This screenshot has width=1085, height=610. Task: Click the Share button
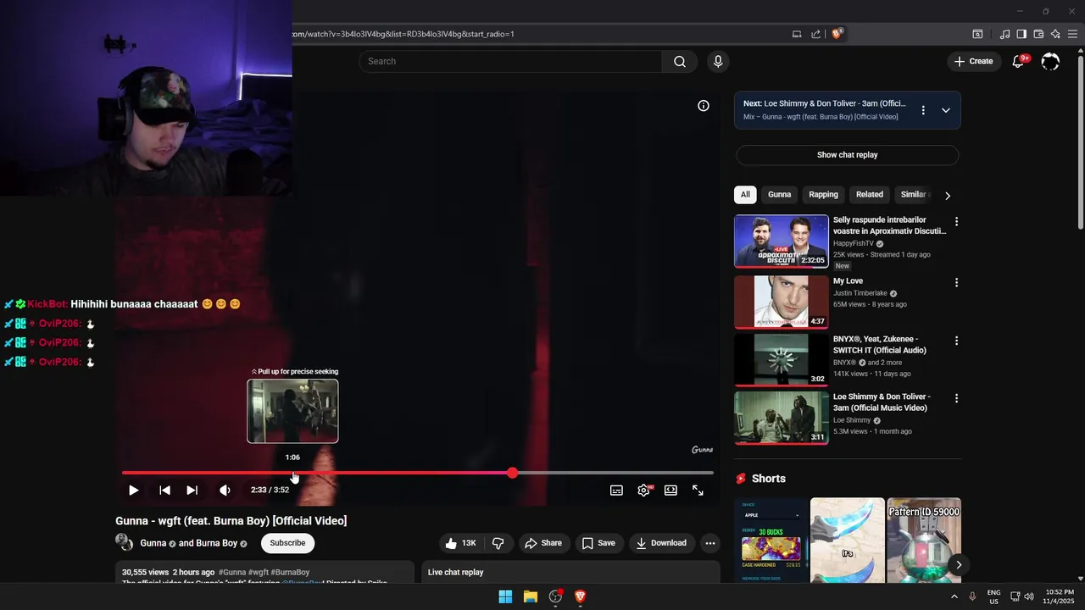(x=542, y=543)
